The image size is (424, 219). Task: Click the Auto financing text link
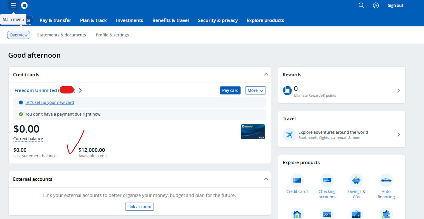point(386,194)
